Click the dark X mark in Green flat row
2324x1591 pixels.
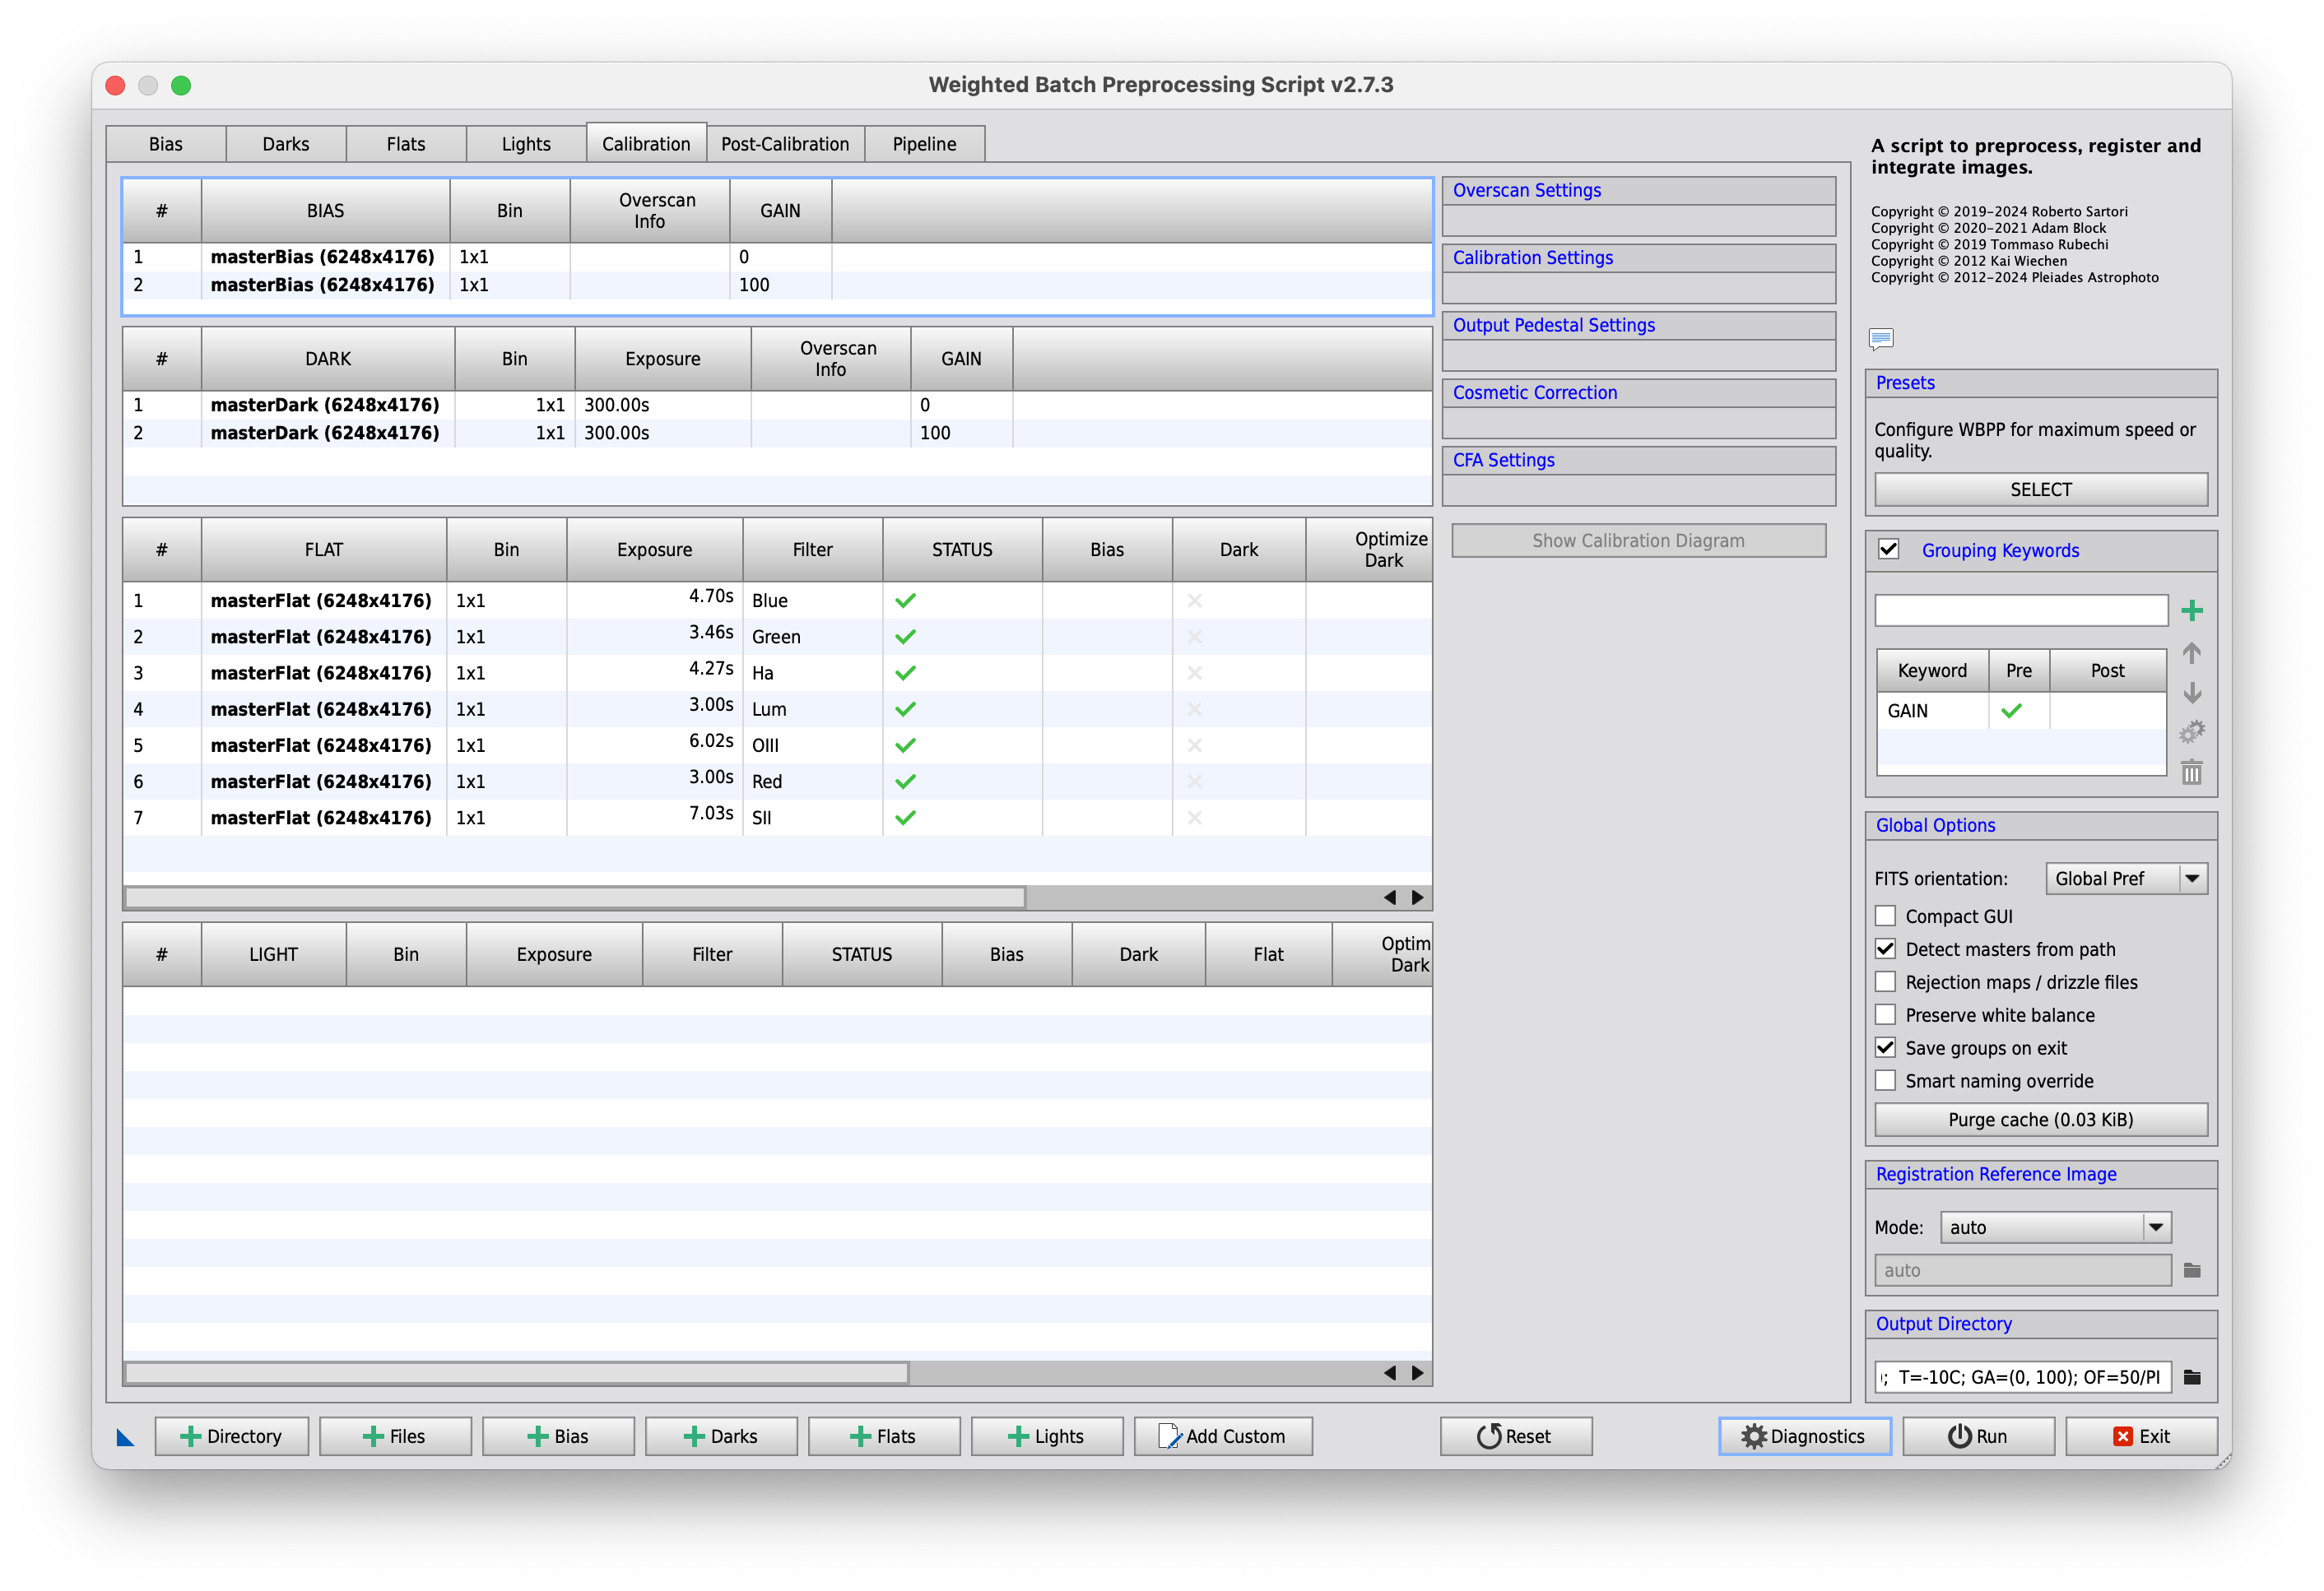point(1194,637)
